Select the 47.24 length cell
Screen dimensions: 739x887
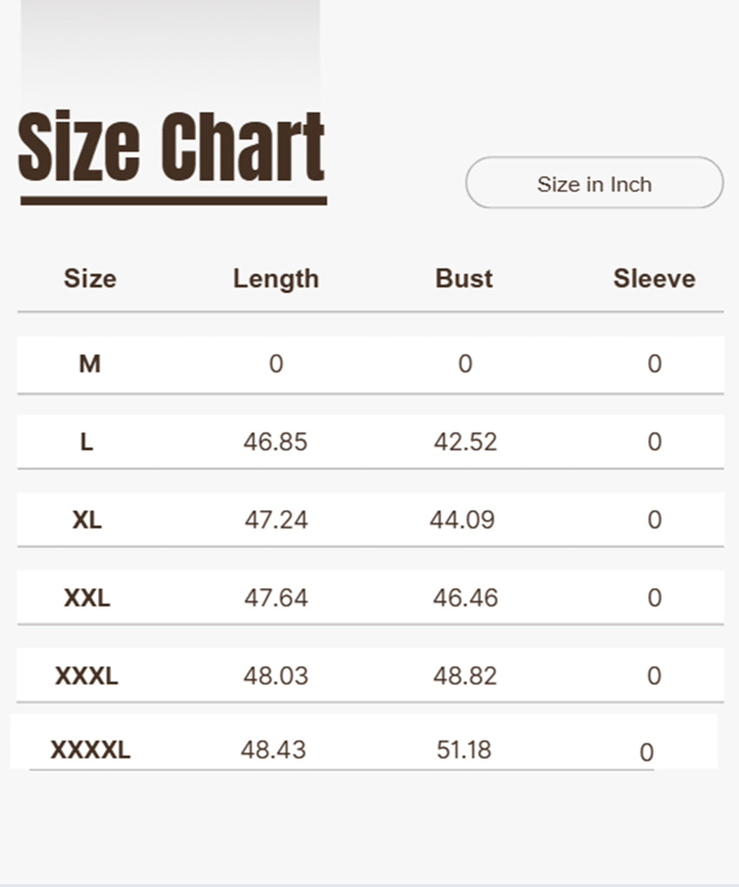tap(276, 520)
